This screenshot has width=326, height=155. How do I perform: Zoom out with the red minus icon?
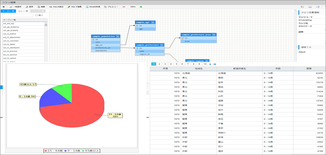(x=124, y=7)
